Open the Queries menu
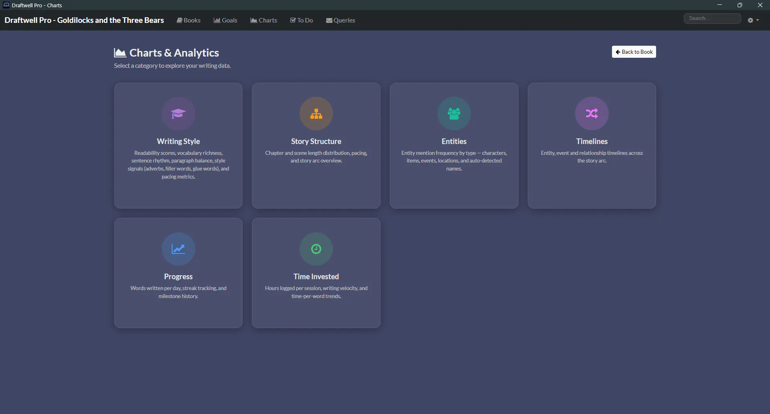Viewport: 770px width, 414px height. [x=340, y=20]
